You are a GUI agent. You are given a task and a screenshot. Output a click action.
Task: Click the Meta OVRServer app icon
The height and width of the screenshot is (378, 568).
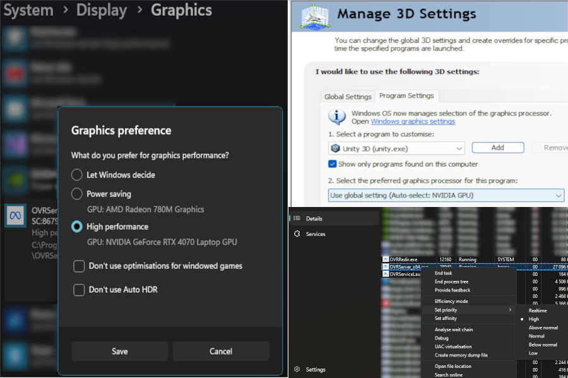tap(16, 216)
